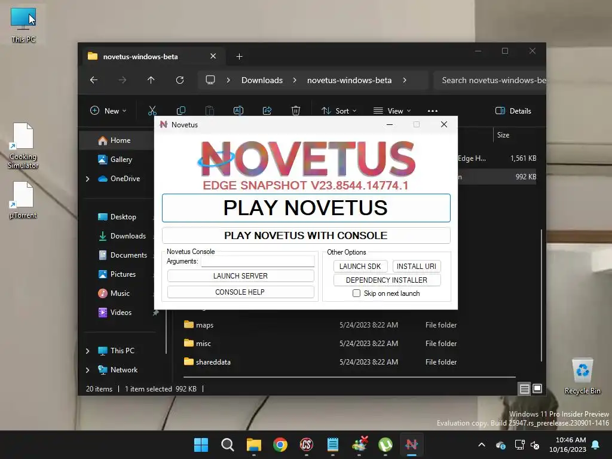
Task: Click the Share icon in Explorer toolbar
Action: click(x=267, y=111)
